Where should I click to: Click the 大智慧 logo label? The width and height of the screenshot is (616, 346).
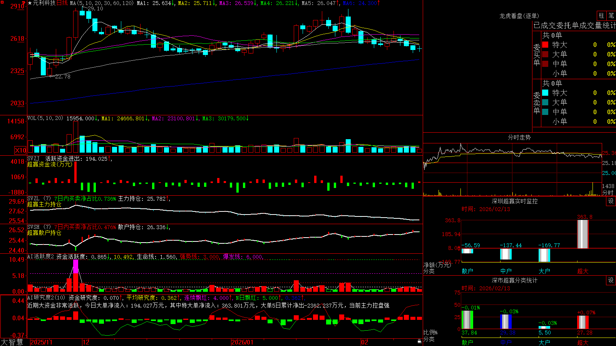pyautogui.click(x=12, y=342)
